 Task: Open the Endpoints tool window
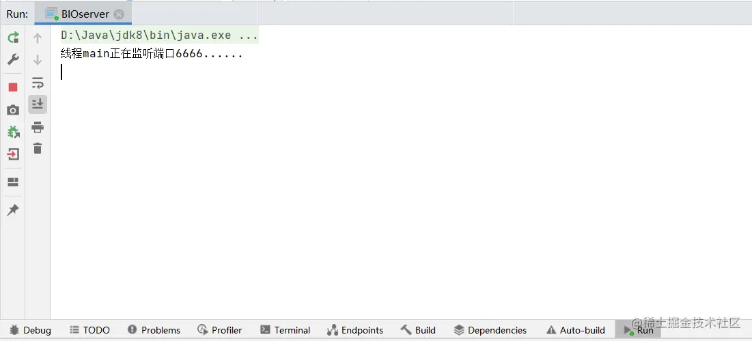(355, 330)
